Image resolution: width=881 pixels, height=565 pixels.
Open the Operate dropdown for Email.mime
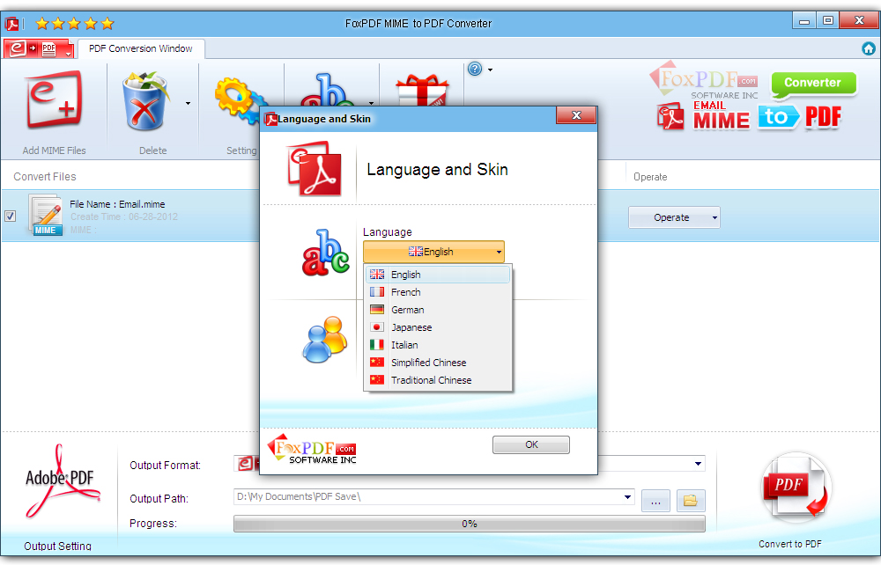tap(674, 217)
